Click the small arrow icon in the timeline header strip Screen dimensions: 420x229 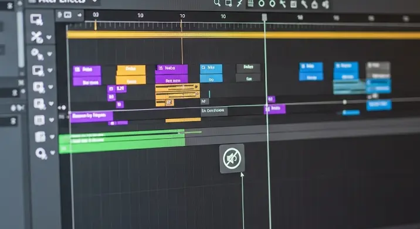point(79,15)
